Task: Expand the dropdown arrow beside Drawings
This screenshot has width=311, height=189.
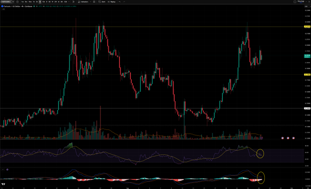Action: (306, 1)
